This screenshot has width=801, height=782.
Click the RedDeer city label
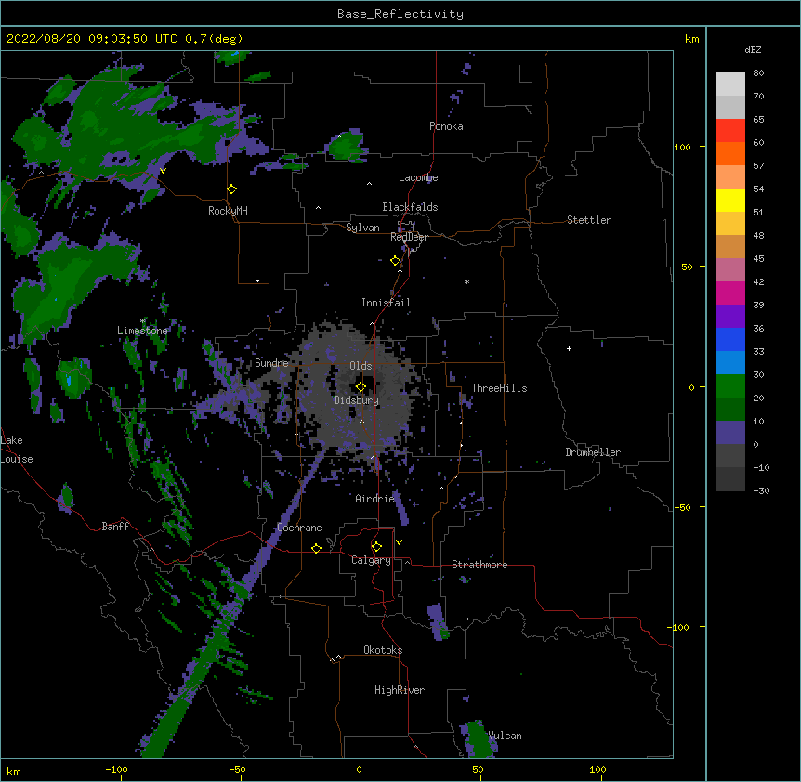tap(409, 237)
